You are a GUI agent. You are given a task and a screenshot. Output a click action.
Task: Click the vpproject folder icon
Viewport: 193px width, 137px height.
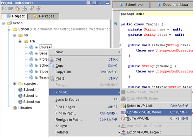click(20, 84)
